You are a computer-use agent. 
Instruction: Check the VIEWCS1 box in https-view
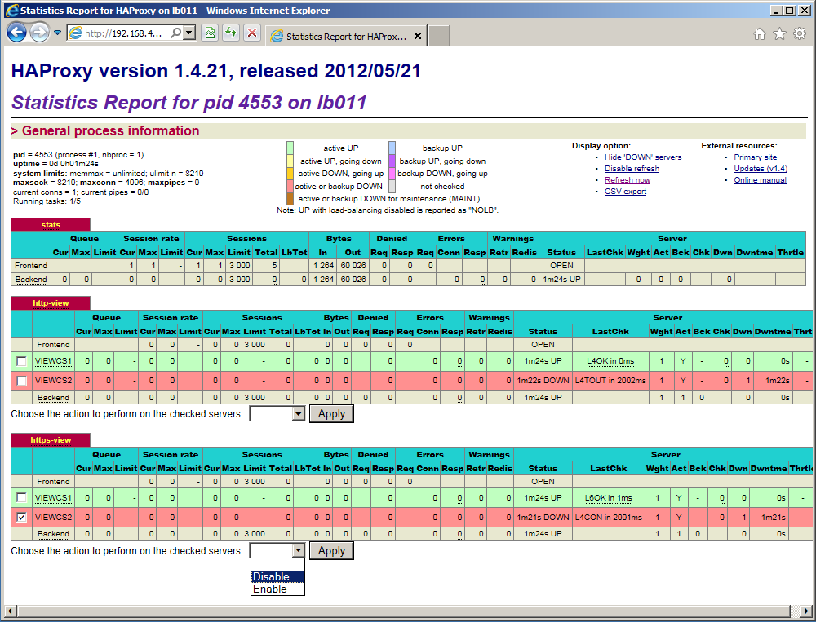pyautogui.click(x=21, y=498)
